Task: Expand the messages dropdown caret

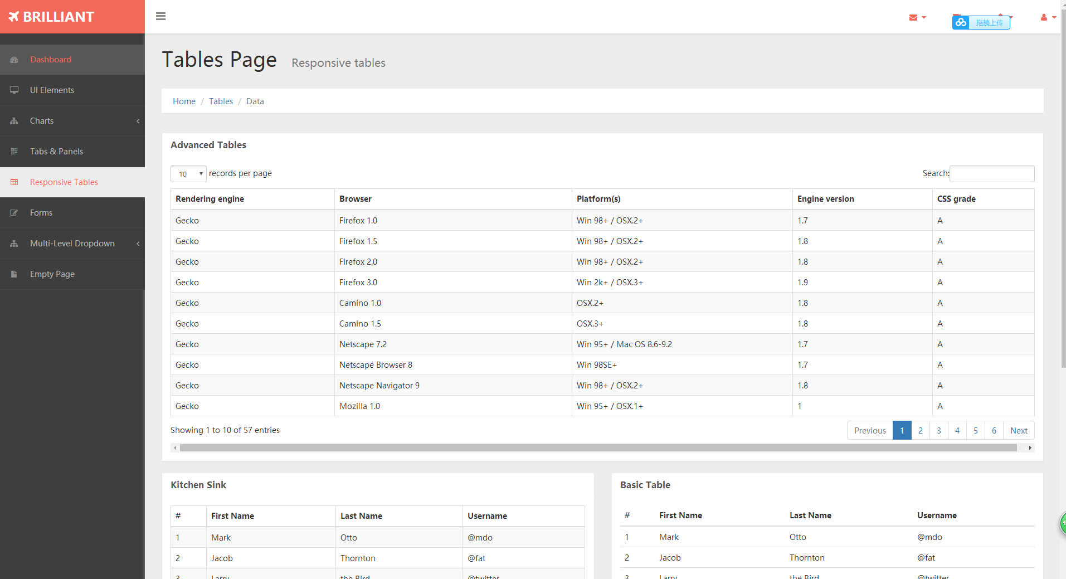Action: [x=924, y=17]
